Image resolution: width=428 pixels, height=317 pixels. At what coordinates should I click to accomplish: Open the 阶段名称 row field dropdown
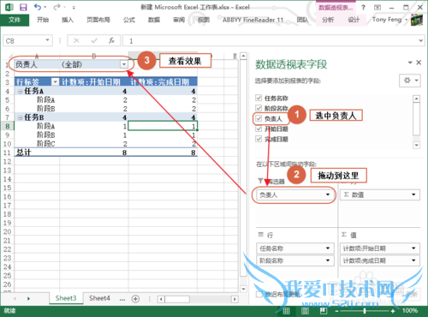328,260
